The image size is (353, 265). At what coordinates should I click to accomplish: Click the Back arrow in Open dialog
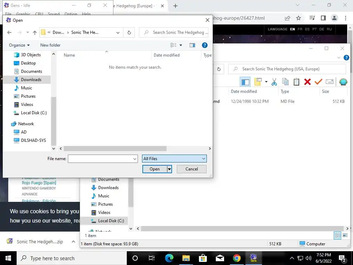pos(9,32)
